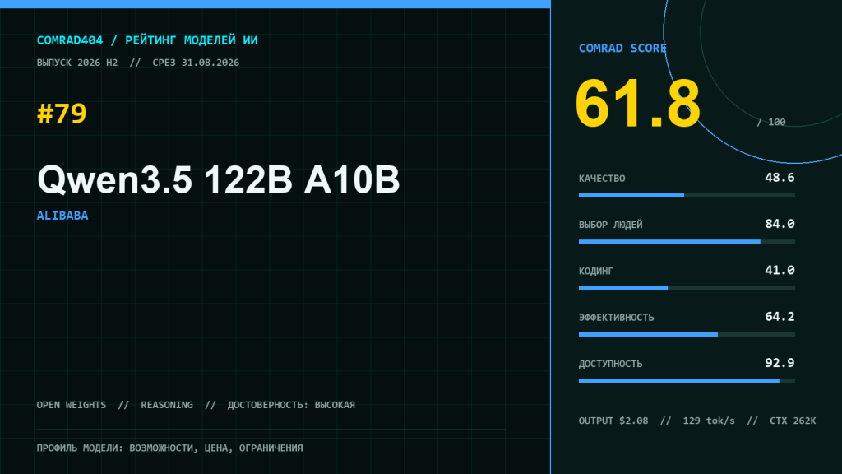The width and height of the screenshot is (842, 474).
Task: Click the КОДИНГ progress bar
Action: click(687, 288)
